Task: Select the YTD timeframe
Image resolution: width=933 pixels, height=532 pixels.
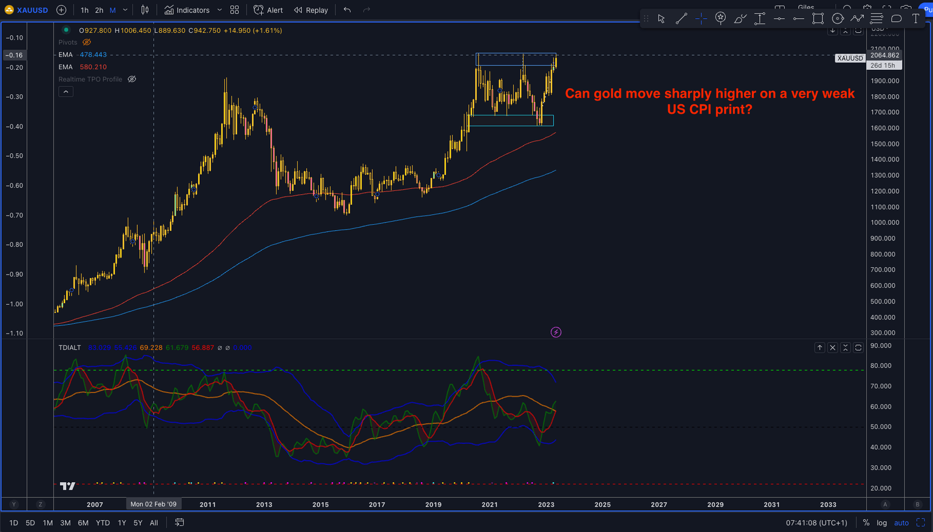Action: 102,522
